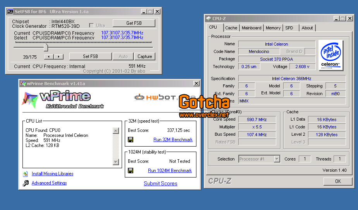This screenshot has width=358, height=210.
Task: Click the CPU List scroll down arrow
Action: (x=116, y=162)
